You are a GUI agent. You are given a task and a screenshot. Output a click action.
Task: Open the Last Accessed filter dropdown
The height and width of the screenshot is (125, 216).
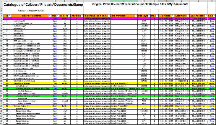coord(206,16)
